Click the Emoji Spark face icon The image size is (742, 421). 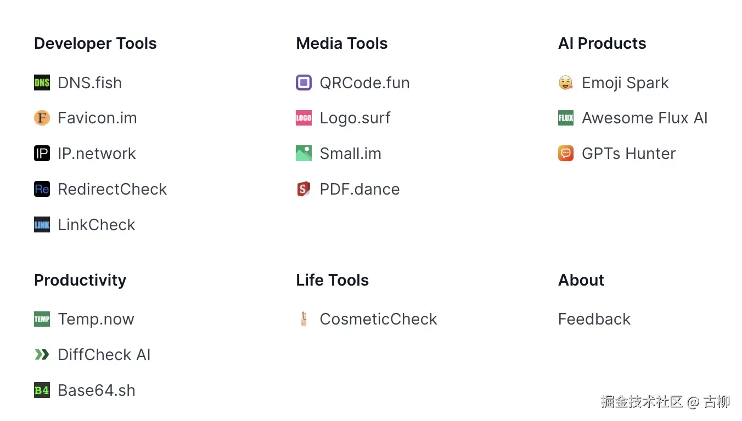tap(565, 83)
